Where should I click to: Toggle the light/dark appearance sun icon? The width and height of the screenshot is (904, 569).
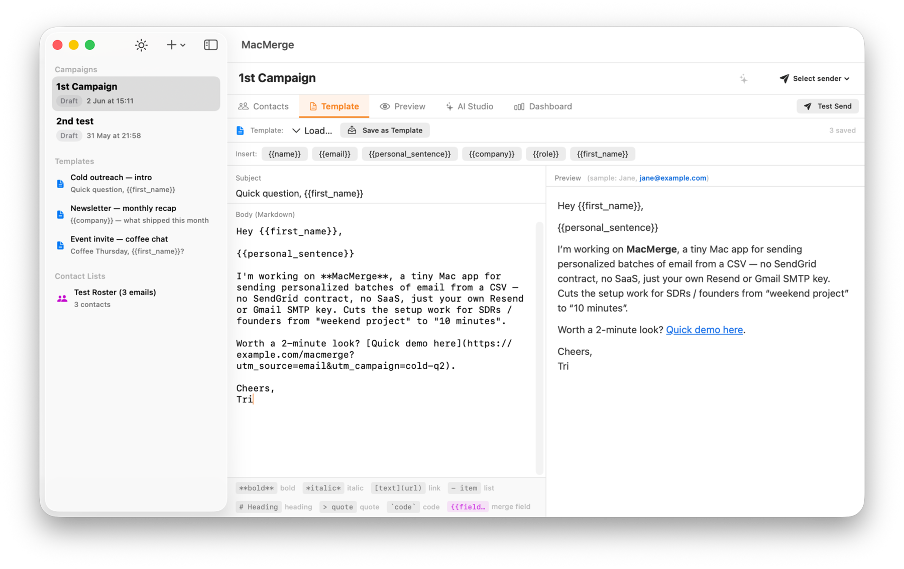(141, 45)
